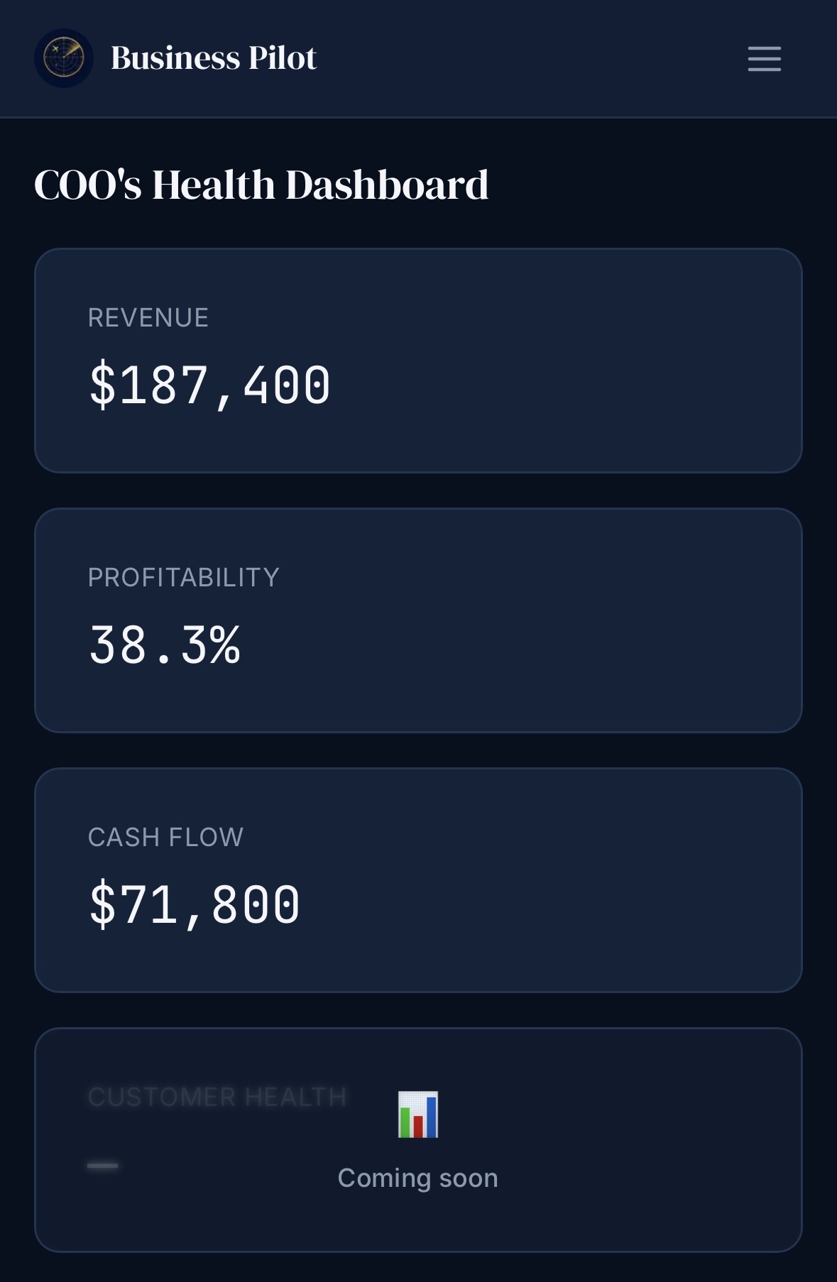Screen dimensions: 837x1282
Task: Open the Profitability card
Action: (x=418, y=620)
